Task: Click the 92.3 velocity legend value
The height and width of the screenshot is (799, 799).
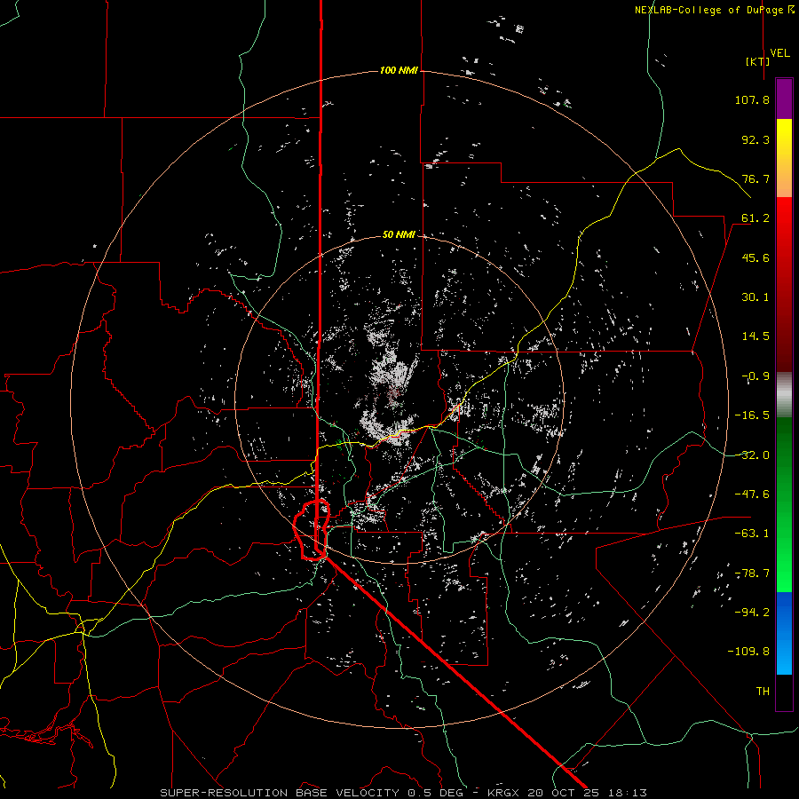Action: (x=755, y=139)
